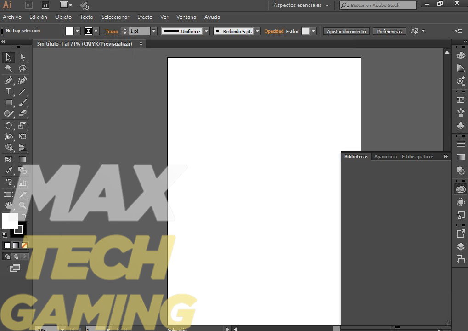Select the Type tool
Viewport: 468px width, 331px height.
(8, 91)
